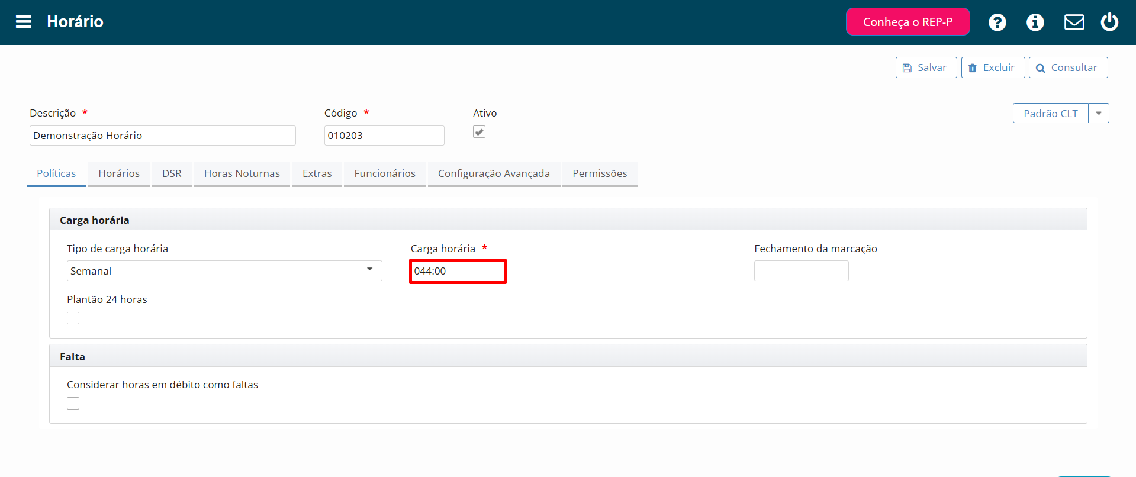1136x477 pixels.
Task: Click the Carga horária 044:00 field
Action: pos(458,271)
